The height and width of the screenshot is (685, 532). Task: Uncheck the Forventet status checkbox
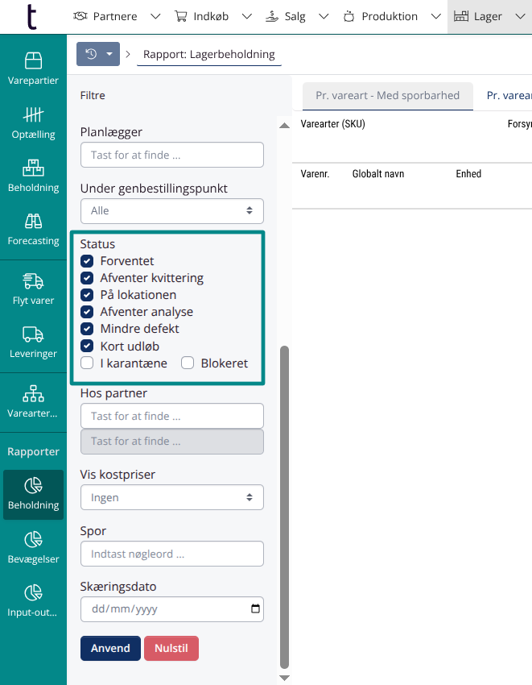click(87, 261)
